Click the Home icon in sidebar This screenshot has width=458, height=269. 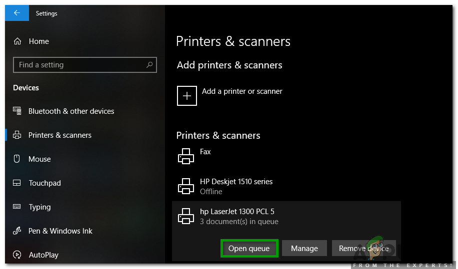[x=17, y=41]
